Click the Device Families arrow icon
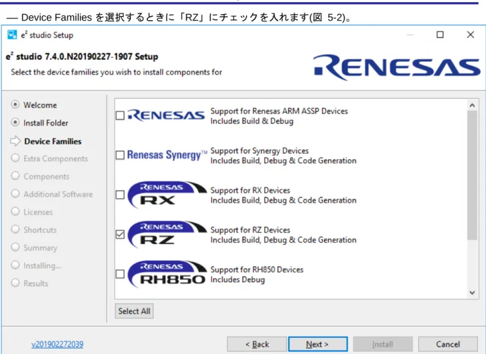The height and width of the screenshot is (354, 486). pyautogui.click(x=15, y=141)
